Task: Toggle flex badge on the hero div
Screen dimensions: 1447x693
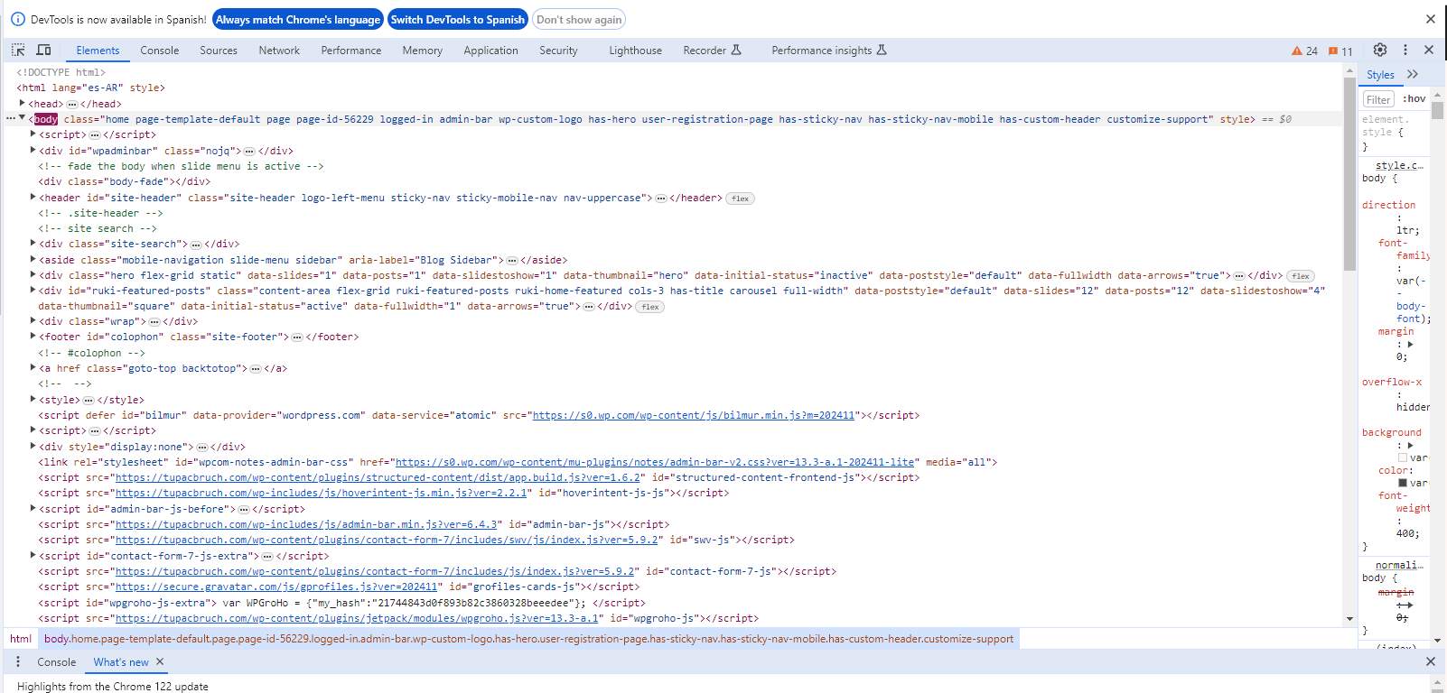Action: pos(1300,276)
